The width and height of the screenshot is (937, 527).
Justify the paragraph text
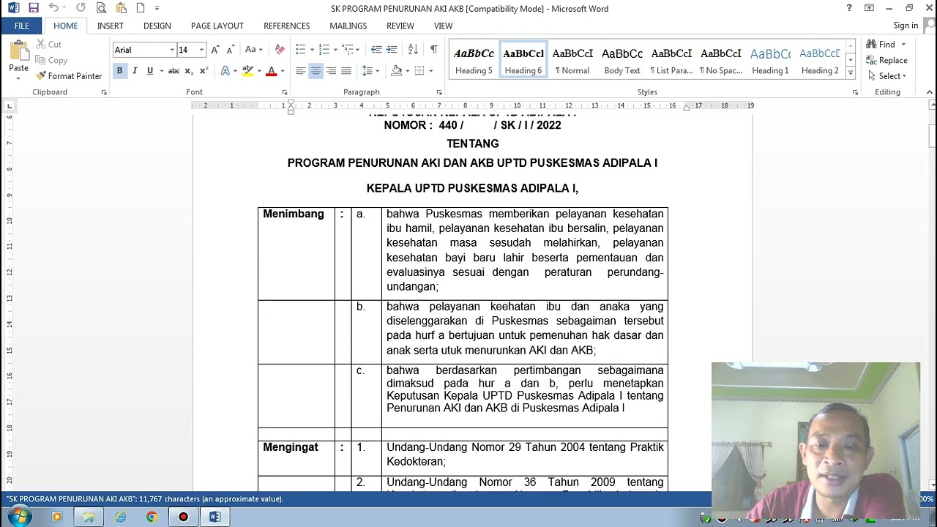pos(346,71)
